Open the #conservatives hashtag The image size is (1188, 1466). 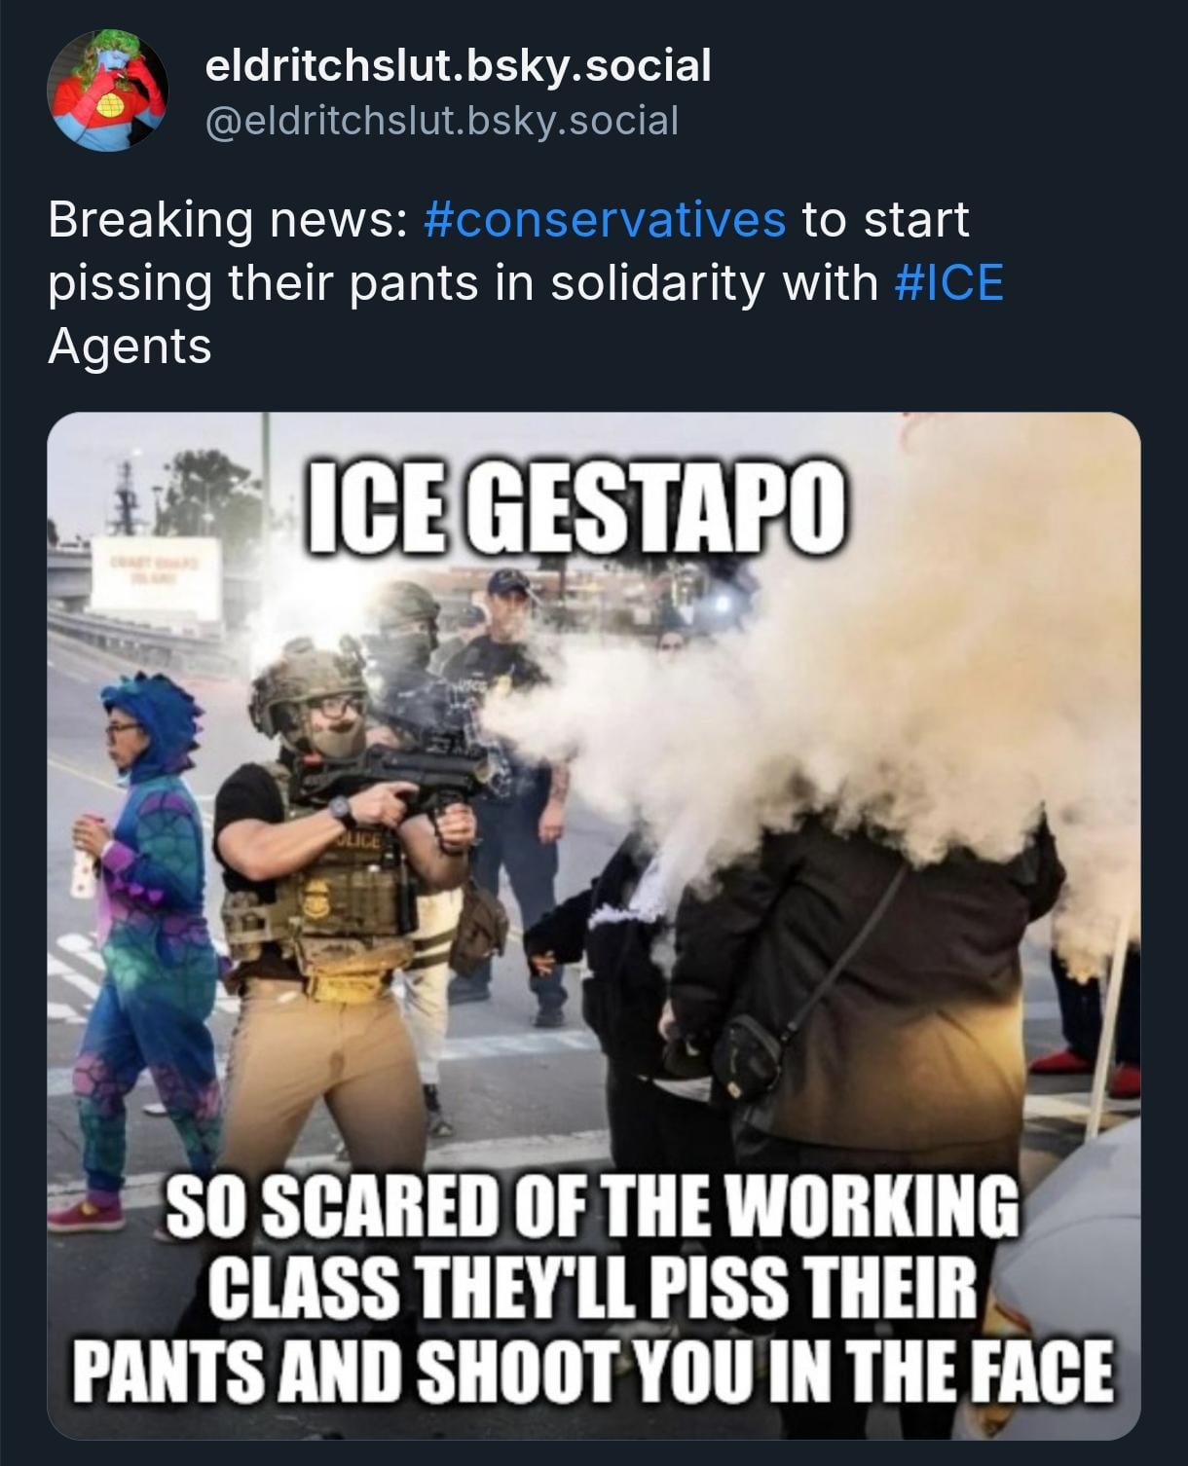(605, 219)
